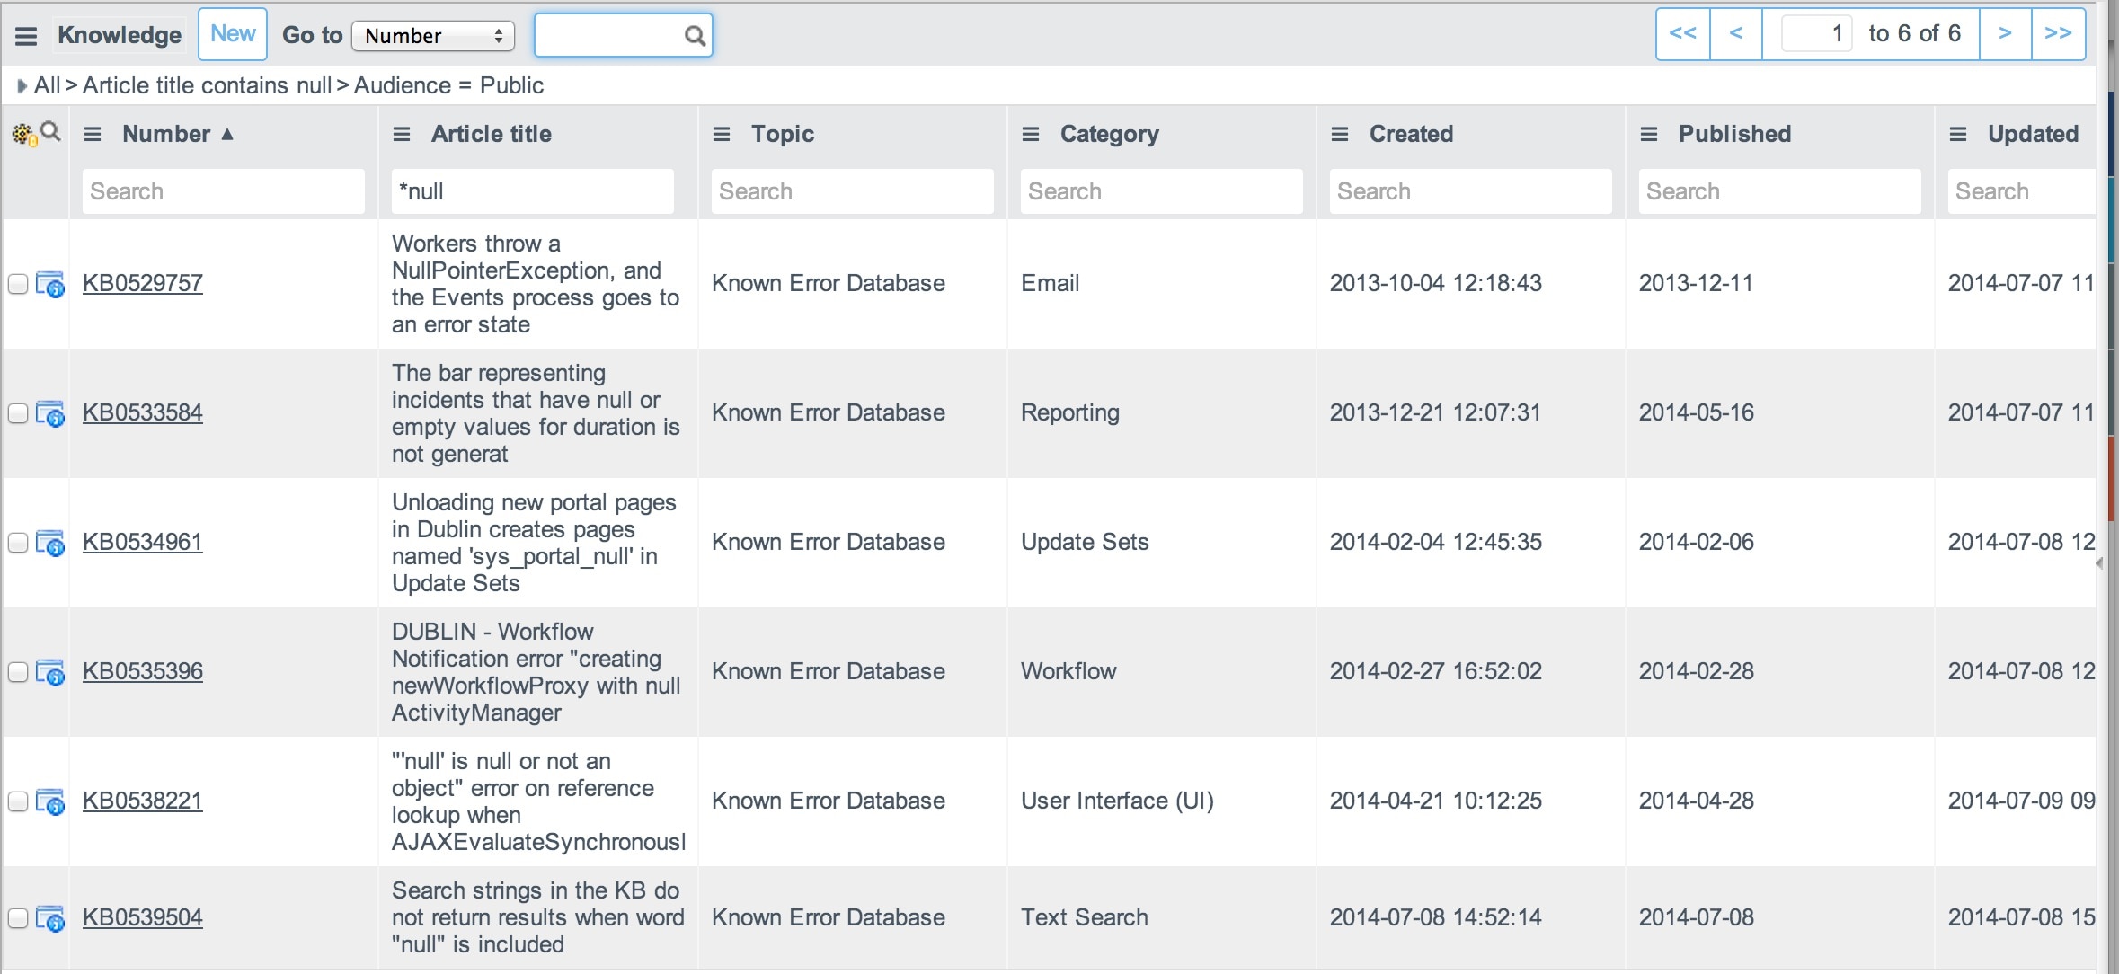This screenshot has height=974, width=2119.
Task: Open Article title column menu icon
Action: [x=402, y=135]
